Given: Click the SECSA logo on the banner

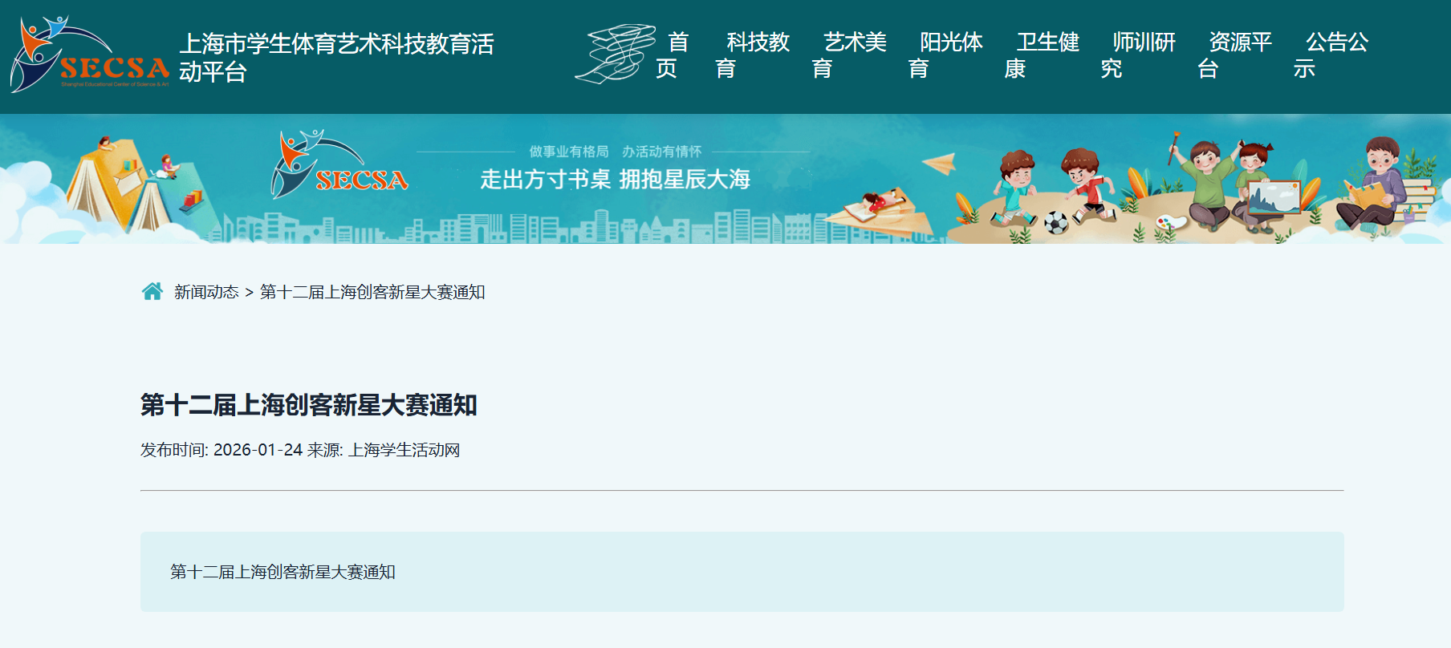Looking at the screenshot, I should (x=339, y=166).
